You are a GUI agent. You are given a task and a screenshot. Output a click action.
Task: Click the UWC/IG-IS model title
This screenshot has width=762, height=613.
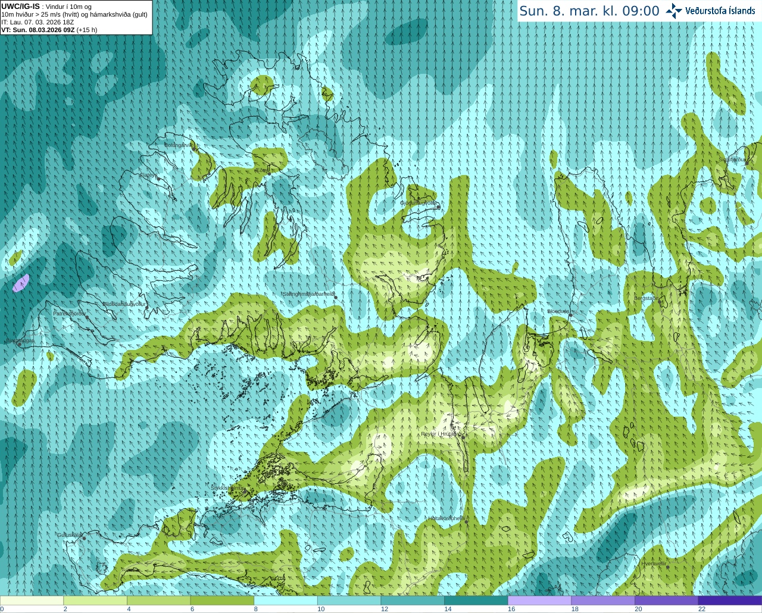pyautogui.click(x=20, y=7)
